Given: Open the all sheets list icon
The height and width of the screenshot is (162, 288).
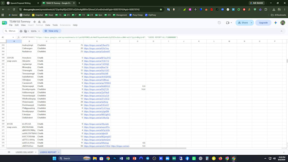Looking at the screenshot, I should [9, 152].
